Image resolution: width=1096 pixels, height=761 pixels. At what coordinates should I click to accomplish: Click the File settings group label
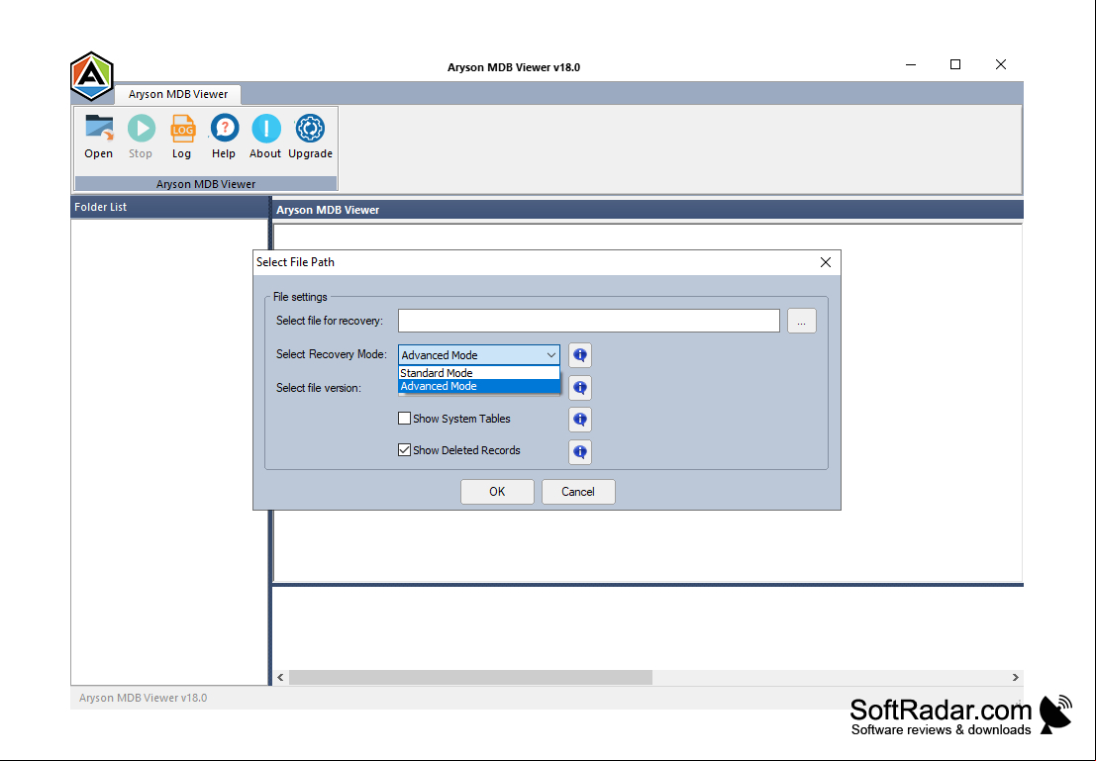coord(300,297)
